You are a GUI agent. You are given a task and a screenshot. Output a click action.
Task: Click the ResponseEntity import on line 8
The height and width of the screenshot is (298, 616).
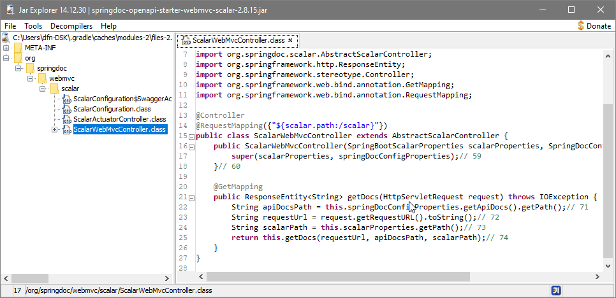point(300,64)
